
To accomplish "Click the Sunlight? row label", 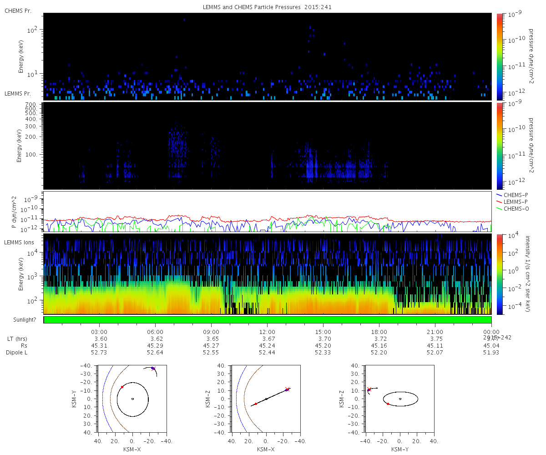I will pos(20,320).
